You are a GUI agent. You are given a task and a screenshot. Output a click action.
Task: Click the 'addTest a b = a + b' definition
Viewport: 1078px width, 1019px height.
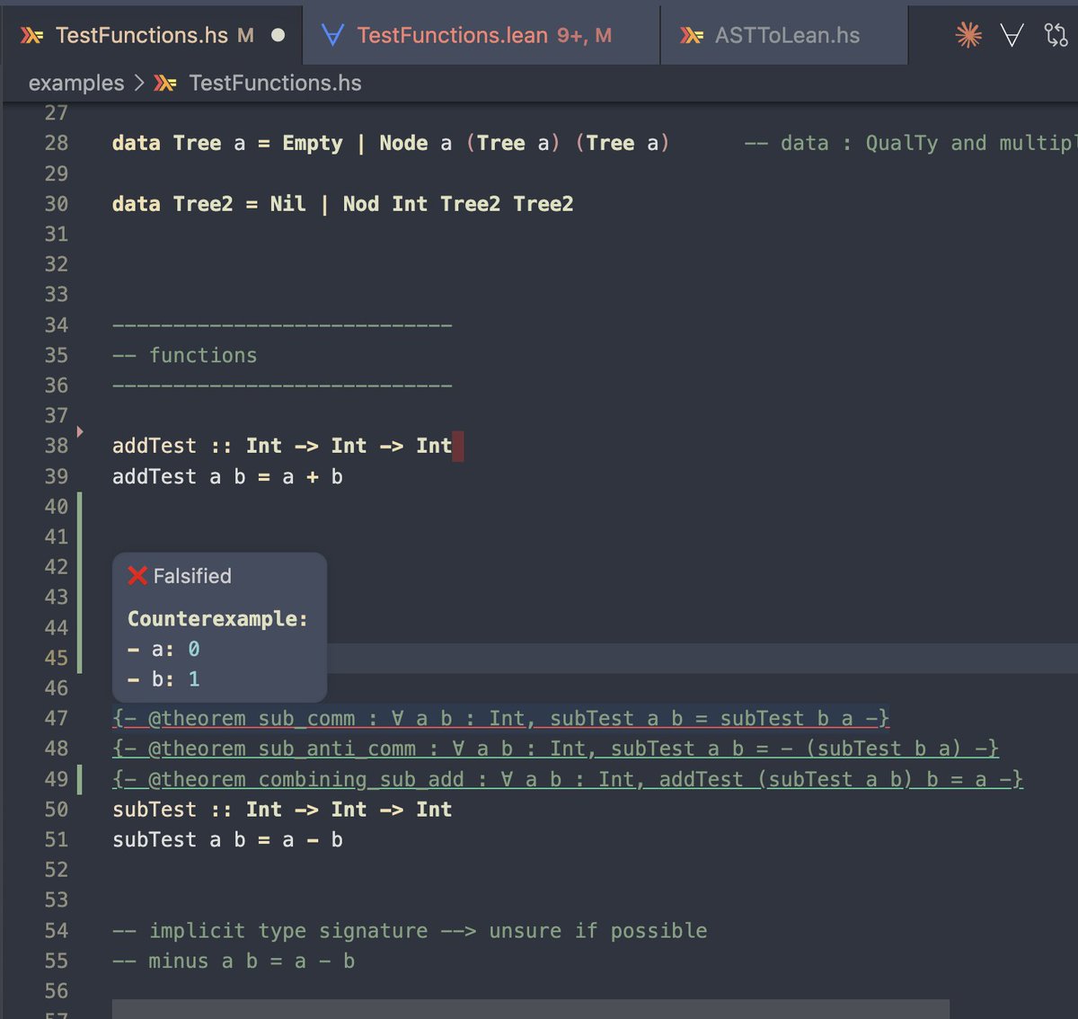pos(227,476)
